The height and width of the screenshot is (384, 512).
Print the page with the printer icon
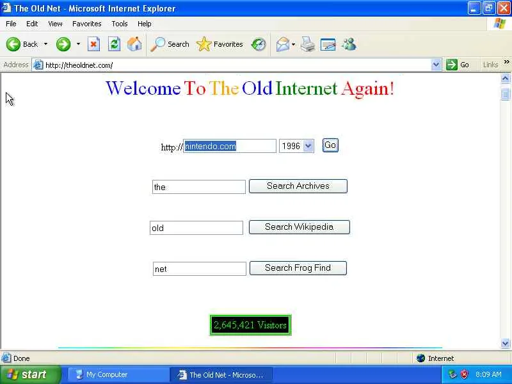(308, 44)
